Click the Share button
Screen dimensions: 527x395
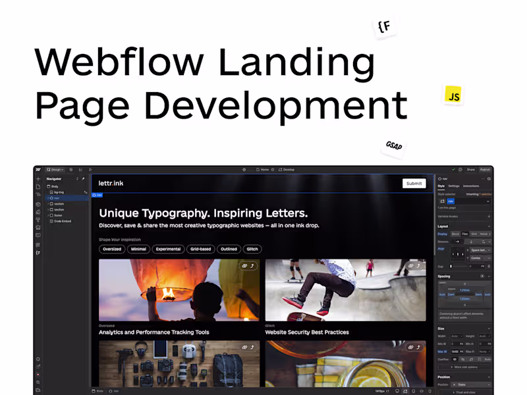pos(471,170)
